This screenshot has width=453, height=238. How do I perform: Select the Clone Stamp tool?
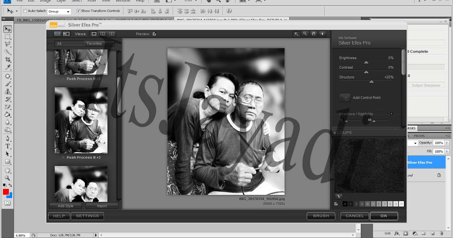[8, 92]
